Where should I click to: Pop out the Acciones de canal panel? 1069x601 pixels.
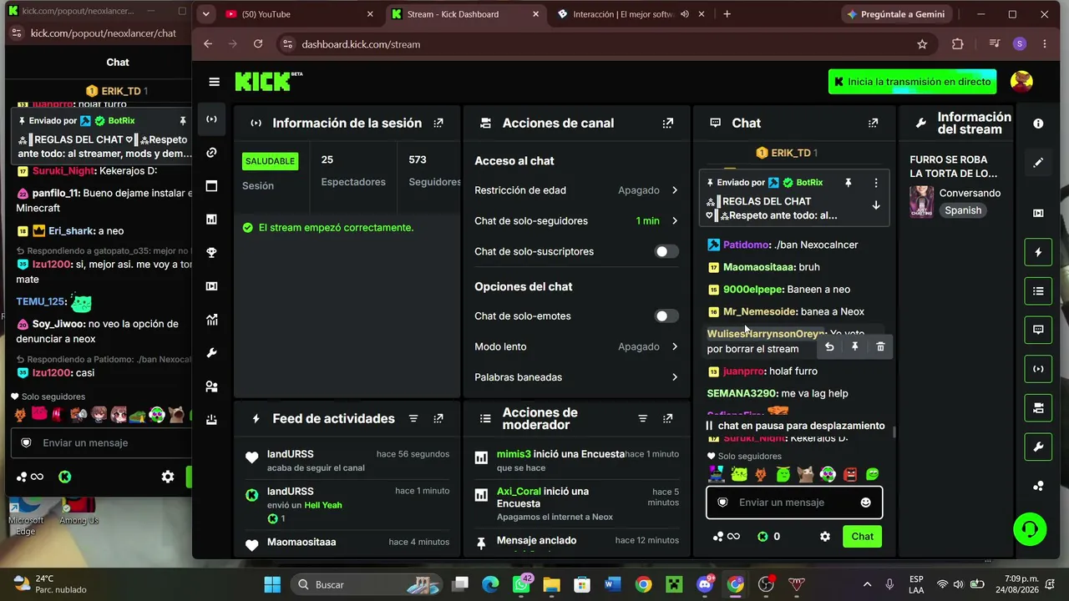pos(667,124)
